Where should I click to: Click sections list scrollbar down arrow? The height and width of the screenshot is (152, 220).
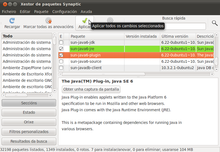pos(55,91)
